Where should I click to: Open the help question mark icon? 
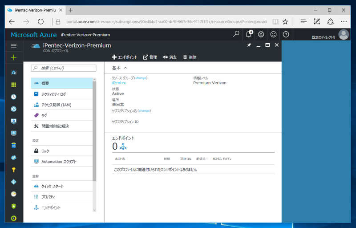pos(286,34)
